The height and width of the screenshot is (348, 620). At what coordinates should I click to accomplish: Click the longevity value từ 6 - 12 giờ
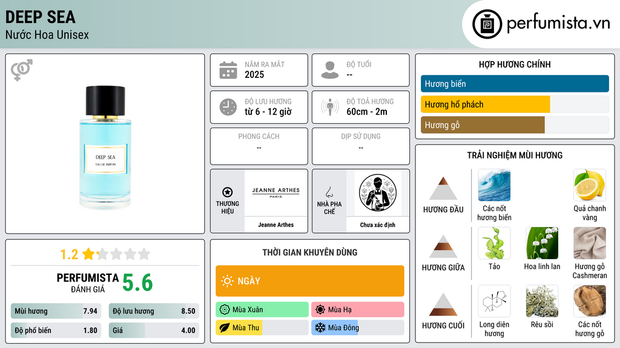(x=268, y=112)
